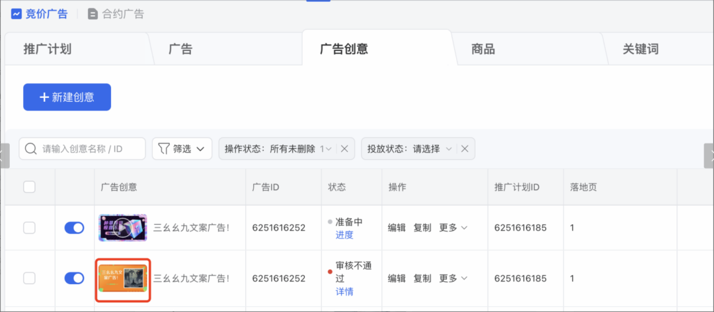Toggle the switch for the 准备中 creative
The width and height of the screenshot is (714, 312).
tap(74, 227)
